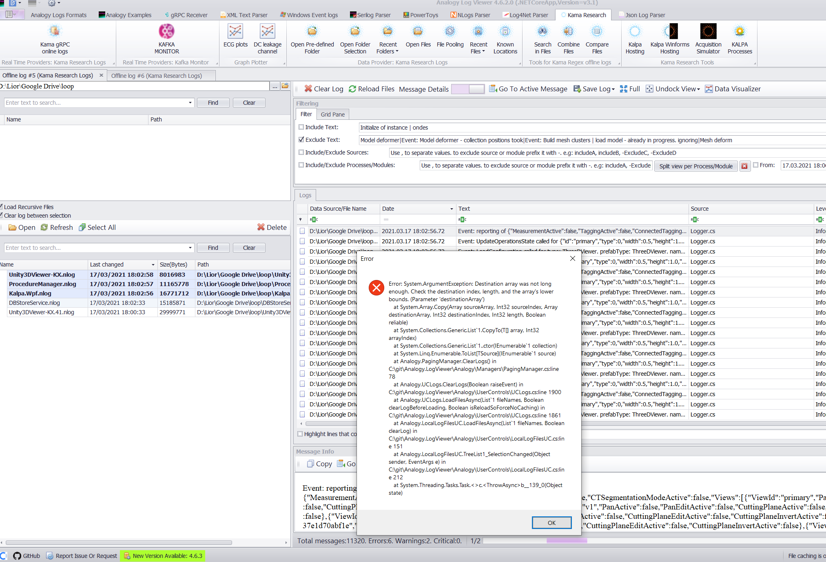This screenshot has width=826, height=562.
Task: Enable the Include Text filter checkbox
Action: coord(301,127)
